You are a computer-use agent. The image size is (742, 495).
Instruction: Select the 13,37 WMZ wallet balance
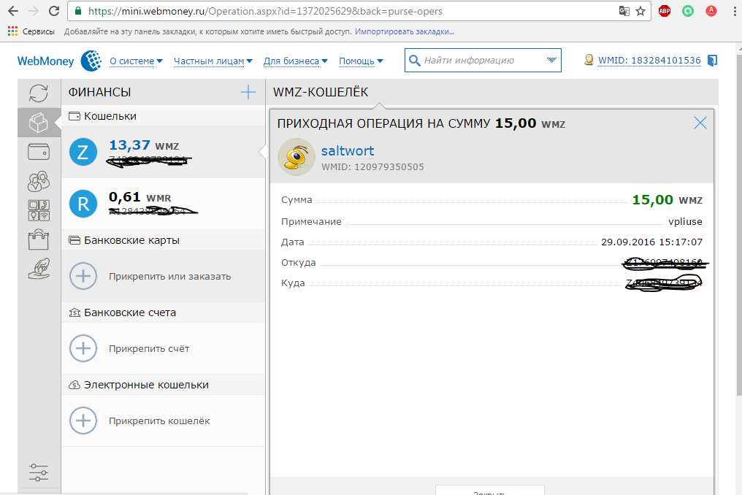144,145
